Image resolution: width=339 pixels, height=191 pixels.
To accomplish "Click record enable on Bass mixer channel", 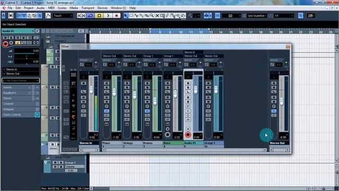I will click(167, 135).
